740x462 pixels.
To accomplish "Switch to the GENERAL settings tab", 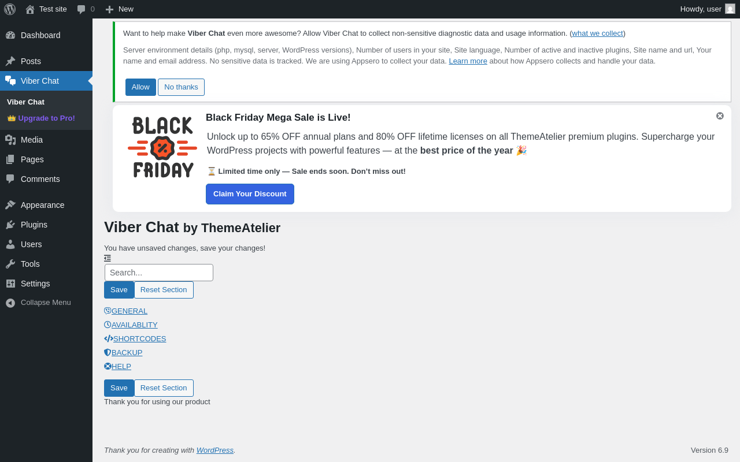I will pyautogui.click(x=129, y=311).
